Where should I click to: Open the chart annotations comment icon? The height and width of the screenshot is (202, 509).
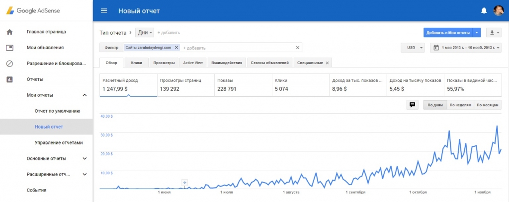pos(412,105)
